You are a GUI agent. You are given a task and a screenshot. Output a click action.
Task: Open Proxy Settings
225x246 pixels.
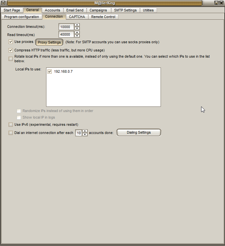pos(49,42)
